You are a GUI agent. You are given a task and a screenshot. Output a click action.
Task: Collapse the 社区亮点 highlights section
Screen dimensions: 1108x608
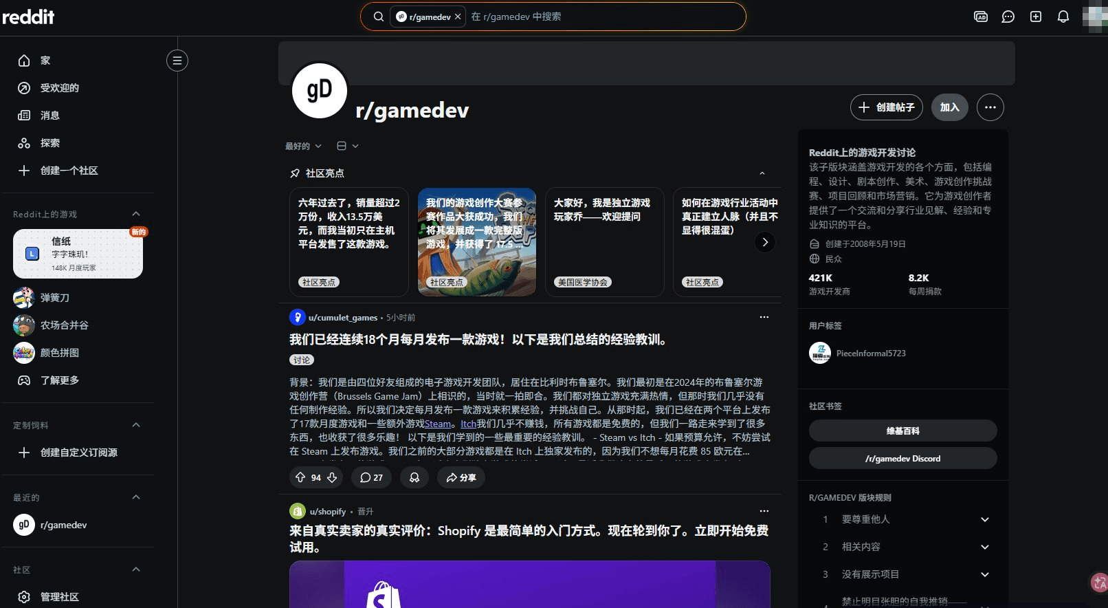762,173
